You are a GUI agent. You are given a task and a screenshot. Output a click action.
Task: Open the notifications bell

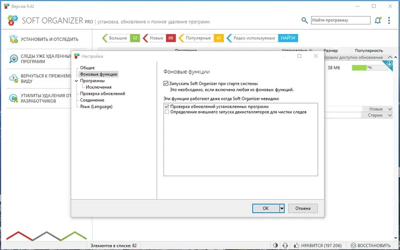pyautogui.click(x=378, y=20)
